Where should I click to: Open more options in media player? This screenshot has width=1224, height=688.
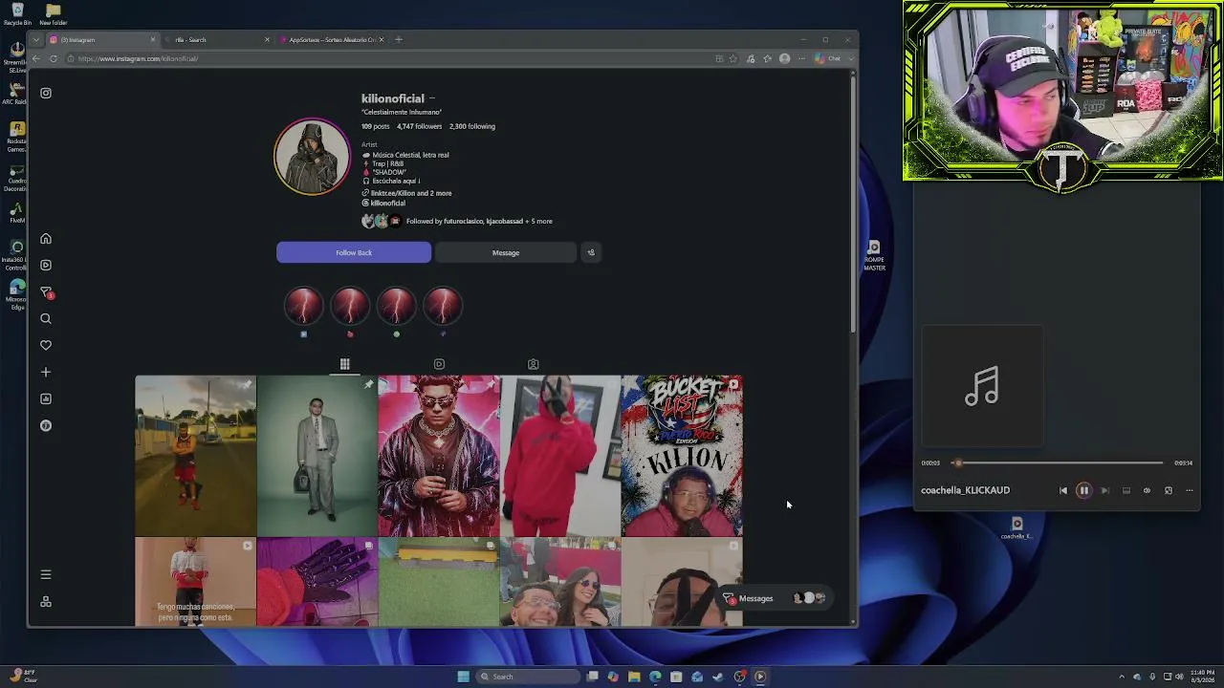pyautogui.click(x=1190, y=490)
